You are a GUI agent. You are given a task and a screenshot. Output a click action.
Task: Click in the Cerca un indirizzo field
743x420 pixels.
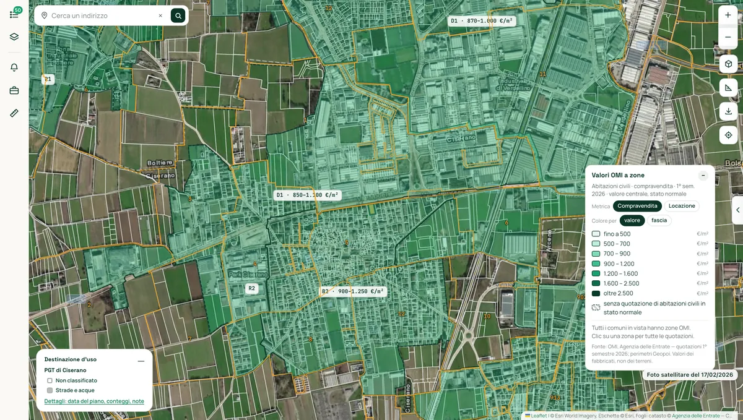click(x=102, y=15)
